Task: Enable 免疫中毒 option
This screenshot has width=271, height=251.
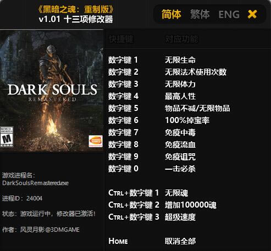Action: pos(180,132)
